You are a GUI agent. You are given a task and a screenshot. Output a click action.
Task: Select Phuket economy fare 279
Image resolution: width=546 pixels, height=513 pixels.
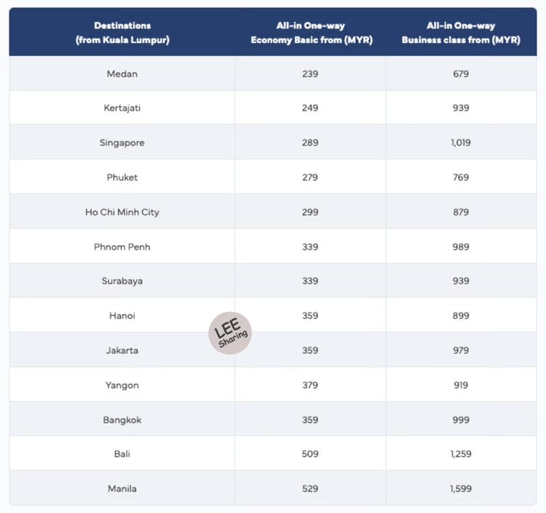click(310, 177)
